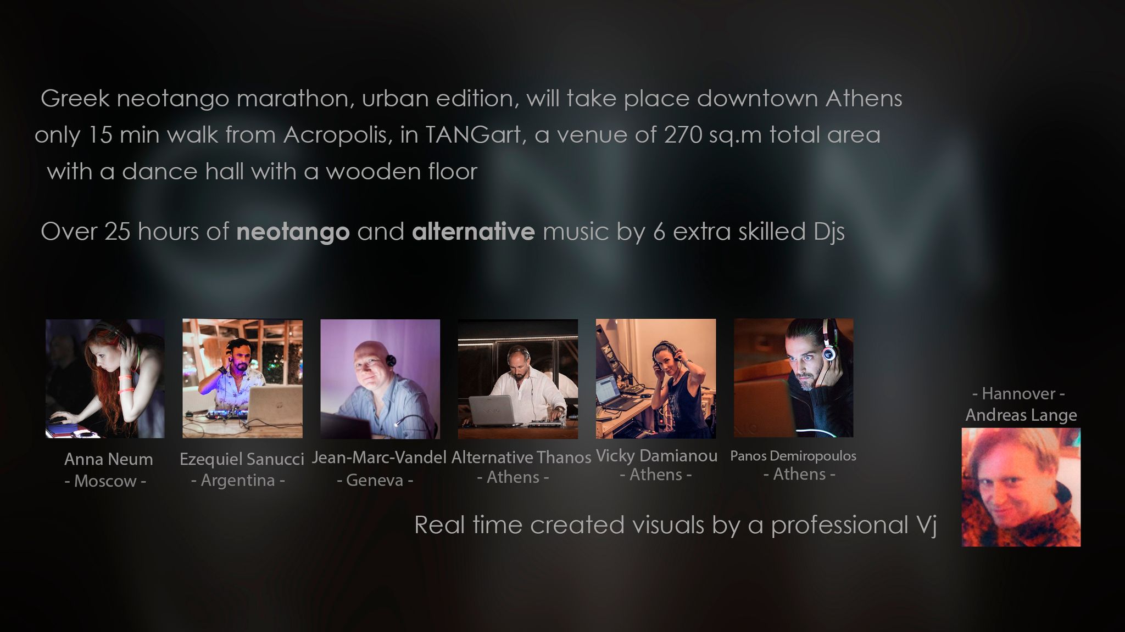Click the '- Hannover -' caption
The width and height of the screenshot is (1125, 632).
coord(1018,393)
